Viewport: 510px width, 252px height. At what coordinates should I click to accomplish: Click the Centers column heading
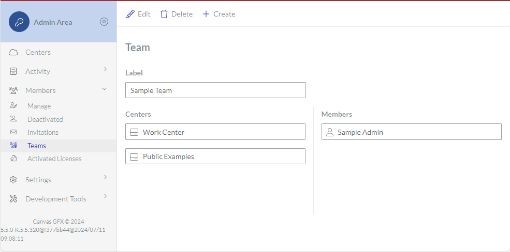click(x=138, y=114)
